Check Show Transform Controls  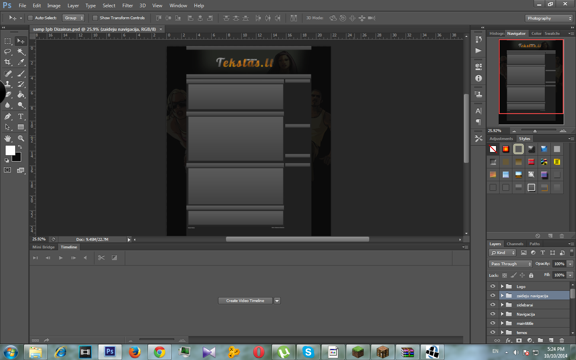click(x=95, y=18)
